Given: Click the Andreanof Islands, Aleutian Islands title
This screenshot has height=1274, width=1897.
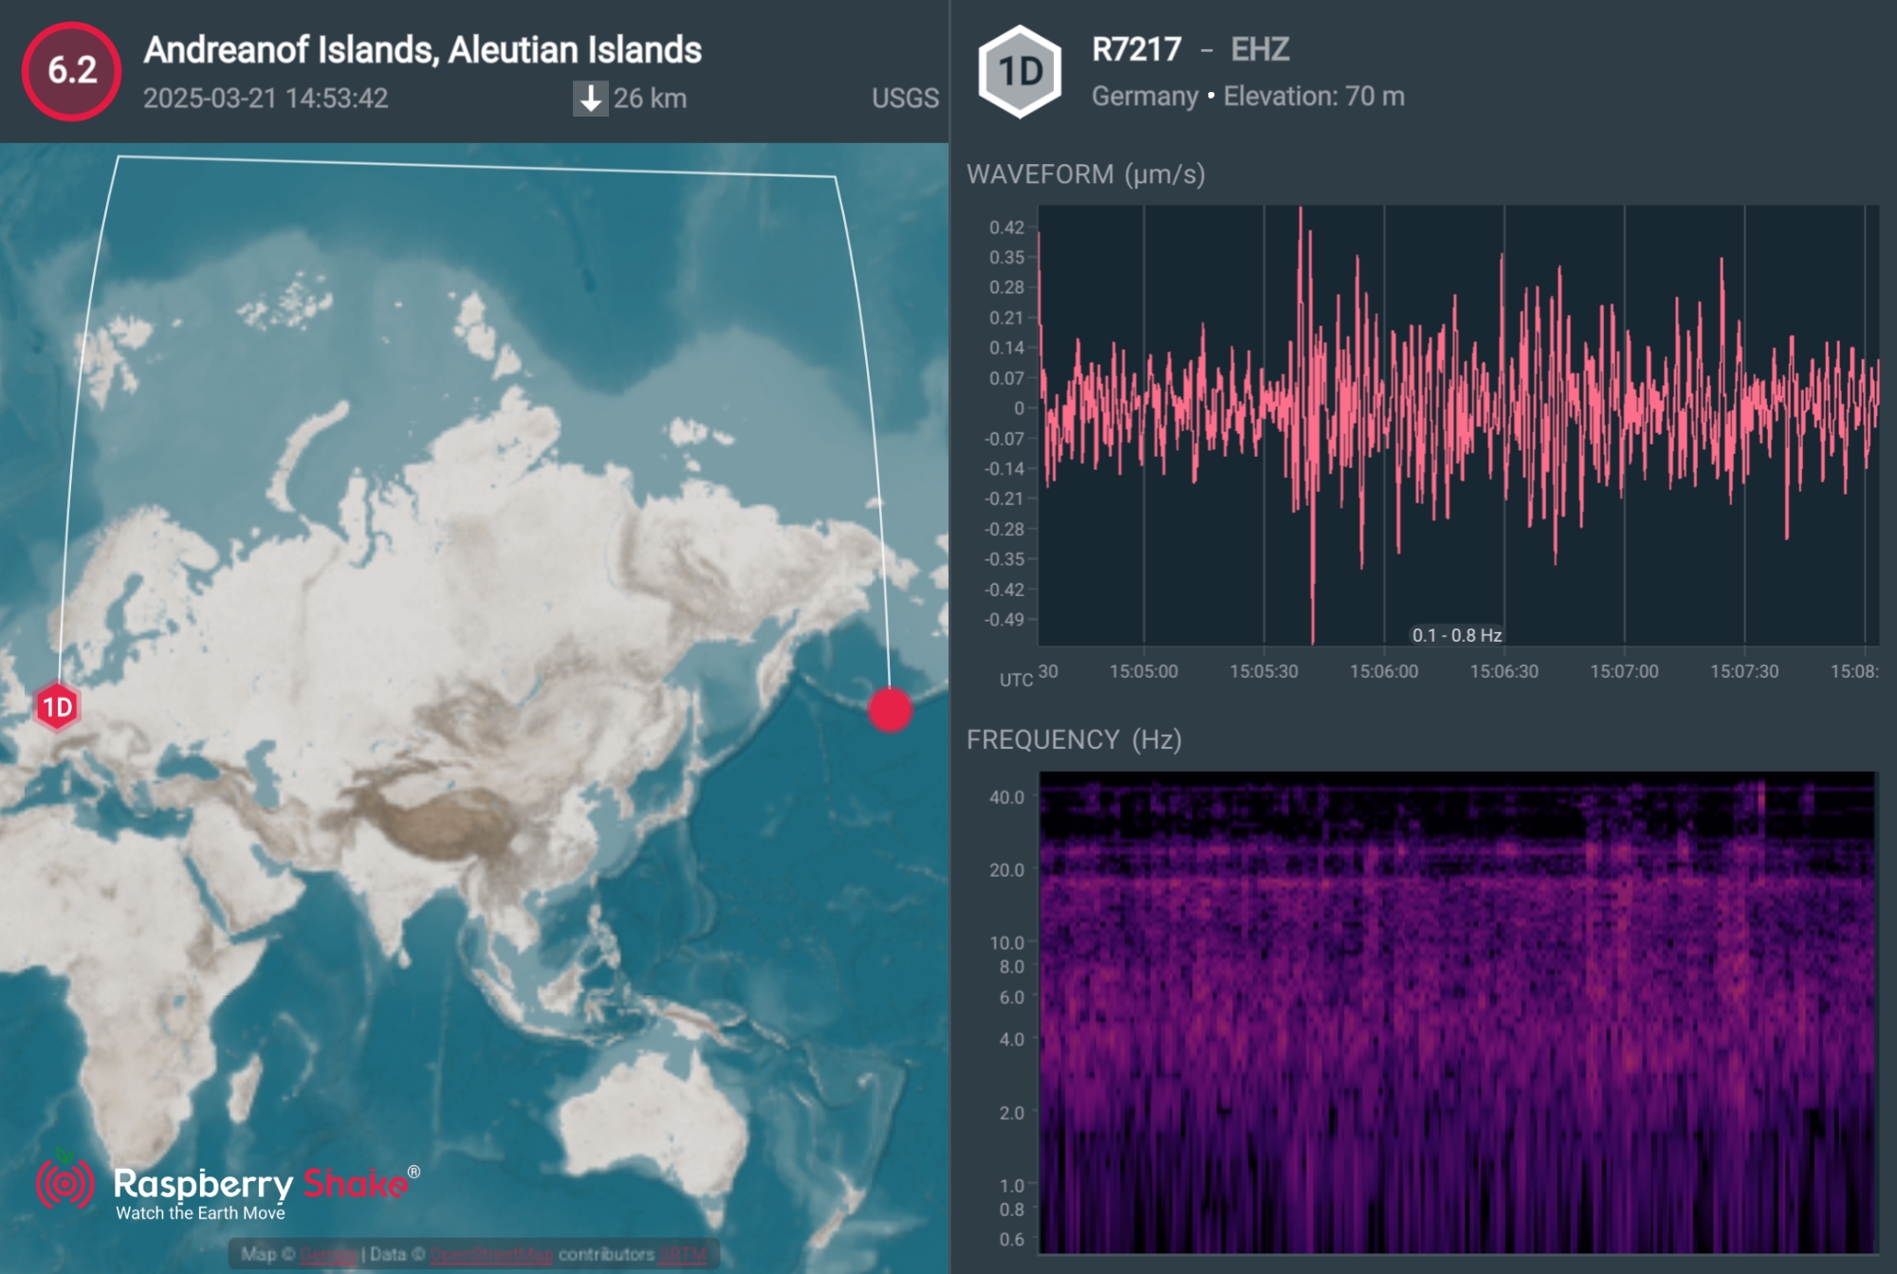Looking at the screenshot, I should click(x=422, y=49).
